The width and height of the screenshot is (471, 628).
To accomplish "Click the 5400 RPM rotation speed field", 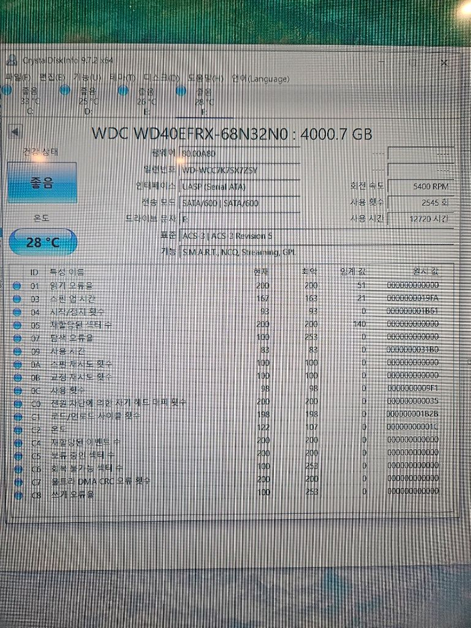I will coord(420,187).
